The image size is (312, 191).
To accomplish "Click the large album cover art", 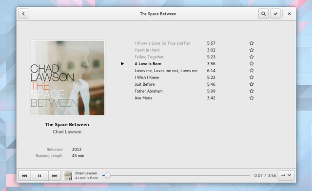I will 67,78.
